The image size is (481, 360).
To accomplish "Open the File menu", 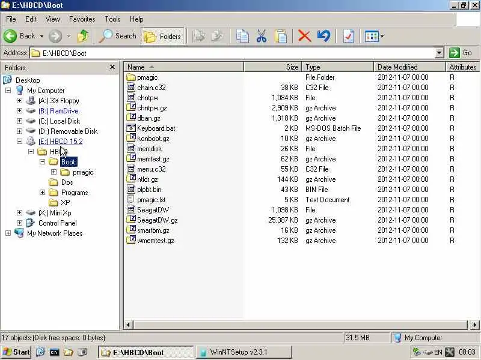I will [11, 19].
